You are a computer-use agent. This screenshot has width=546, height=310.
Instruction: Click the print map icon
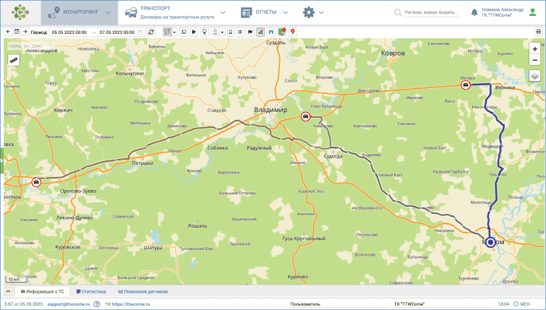(538, 32)
